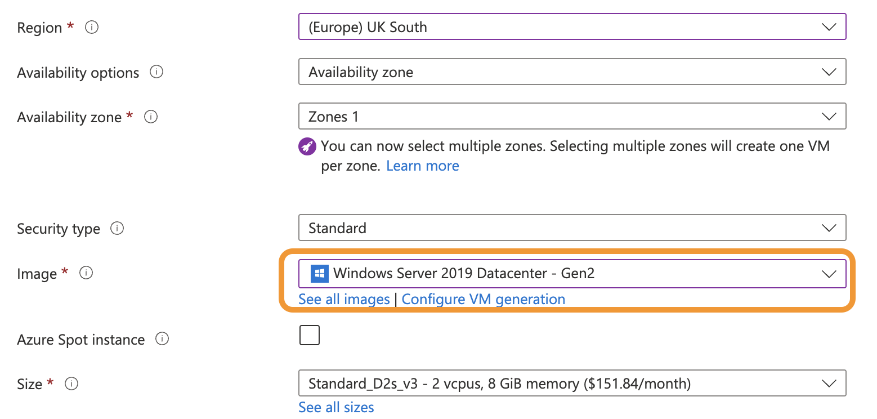Screen dimensions: 877x419
Task: Click the See all images link
Action: [344, 299]
